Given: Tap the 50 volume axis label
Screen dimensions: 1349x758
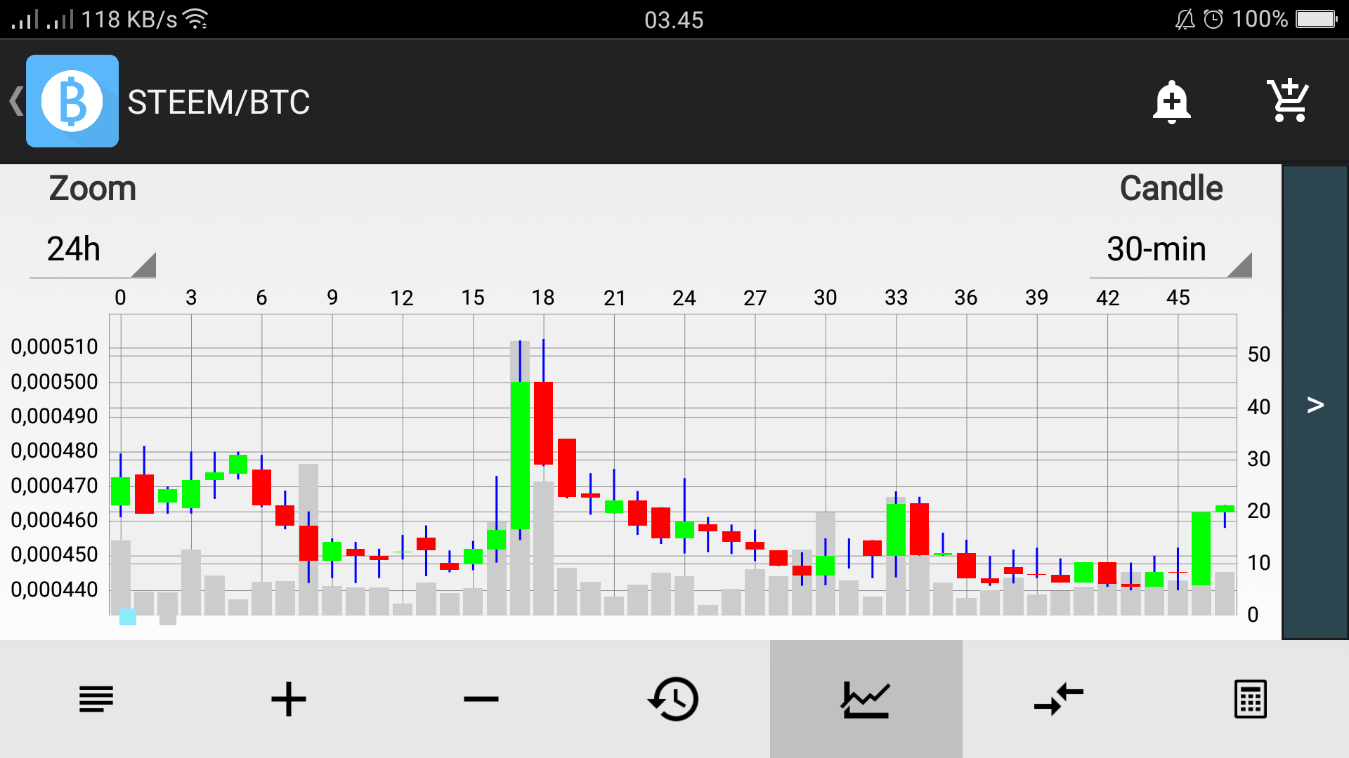Looking at the screenshot, I should click(1258, 354).
